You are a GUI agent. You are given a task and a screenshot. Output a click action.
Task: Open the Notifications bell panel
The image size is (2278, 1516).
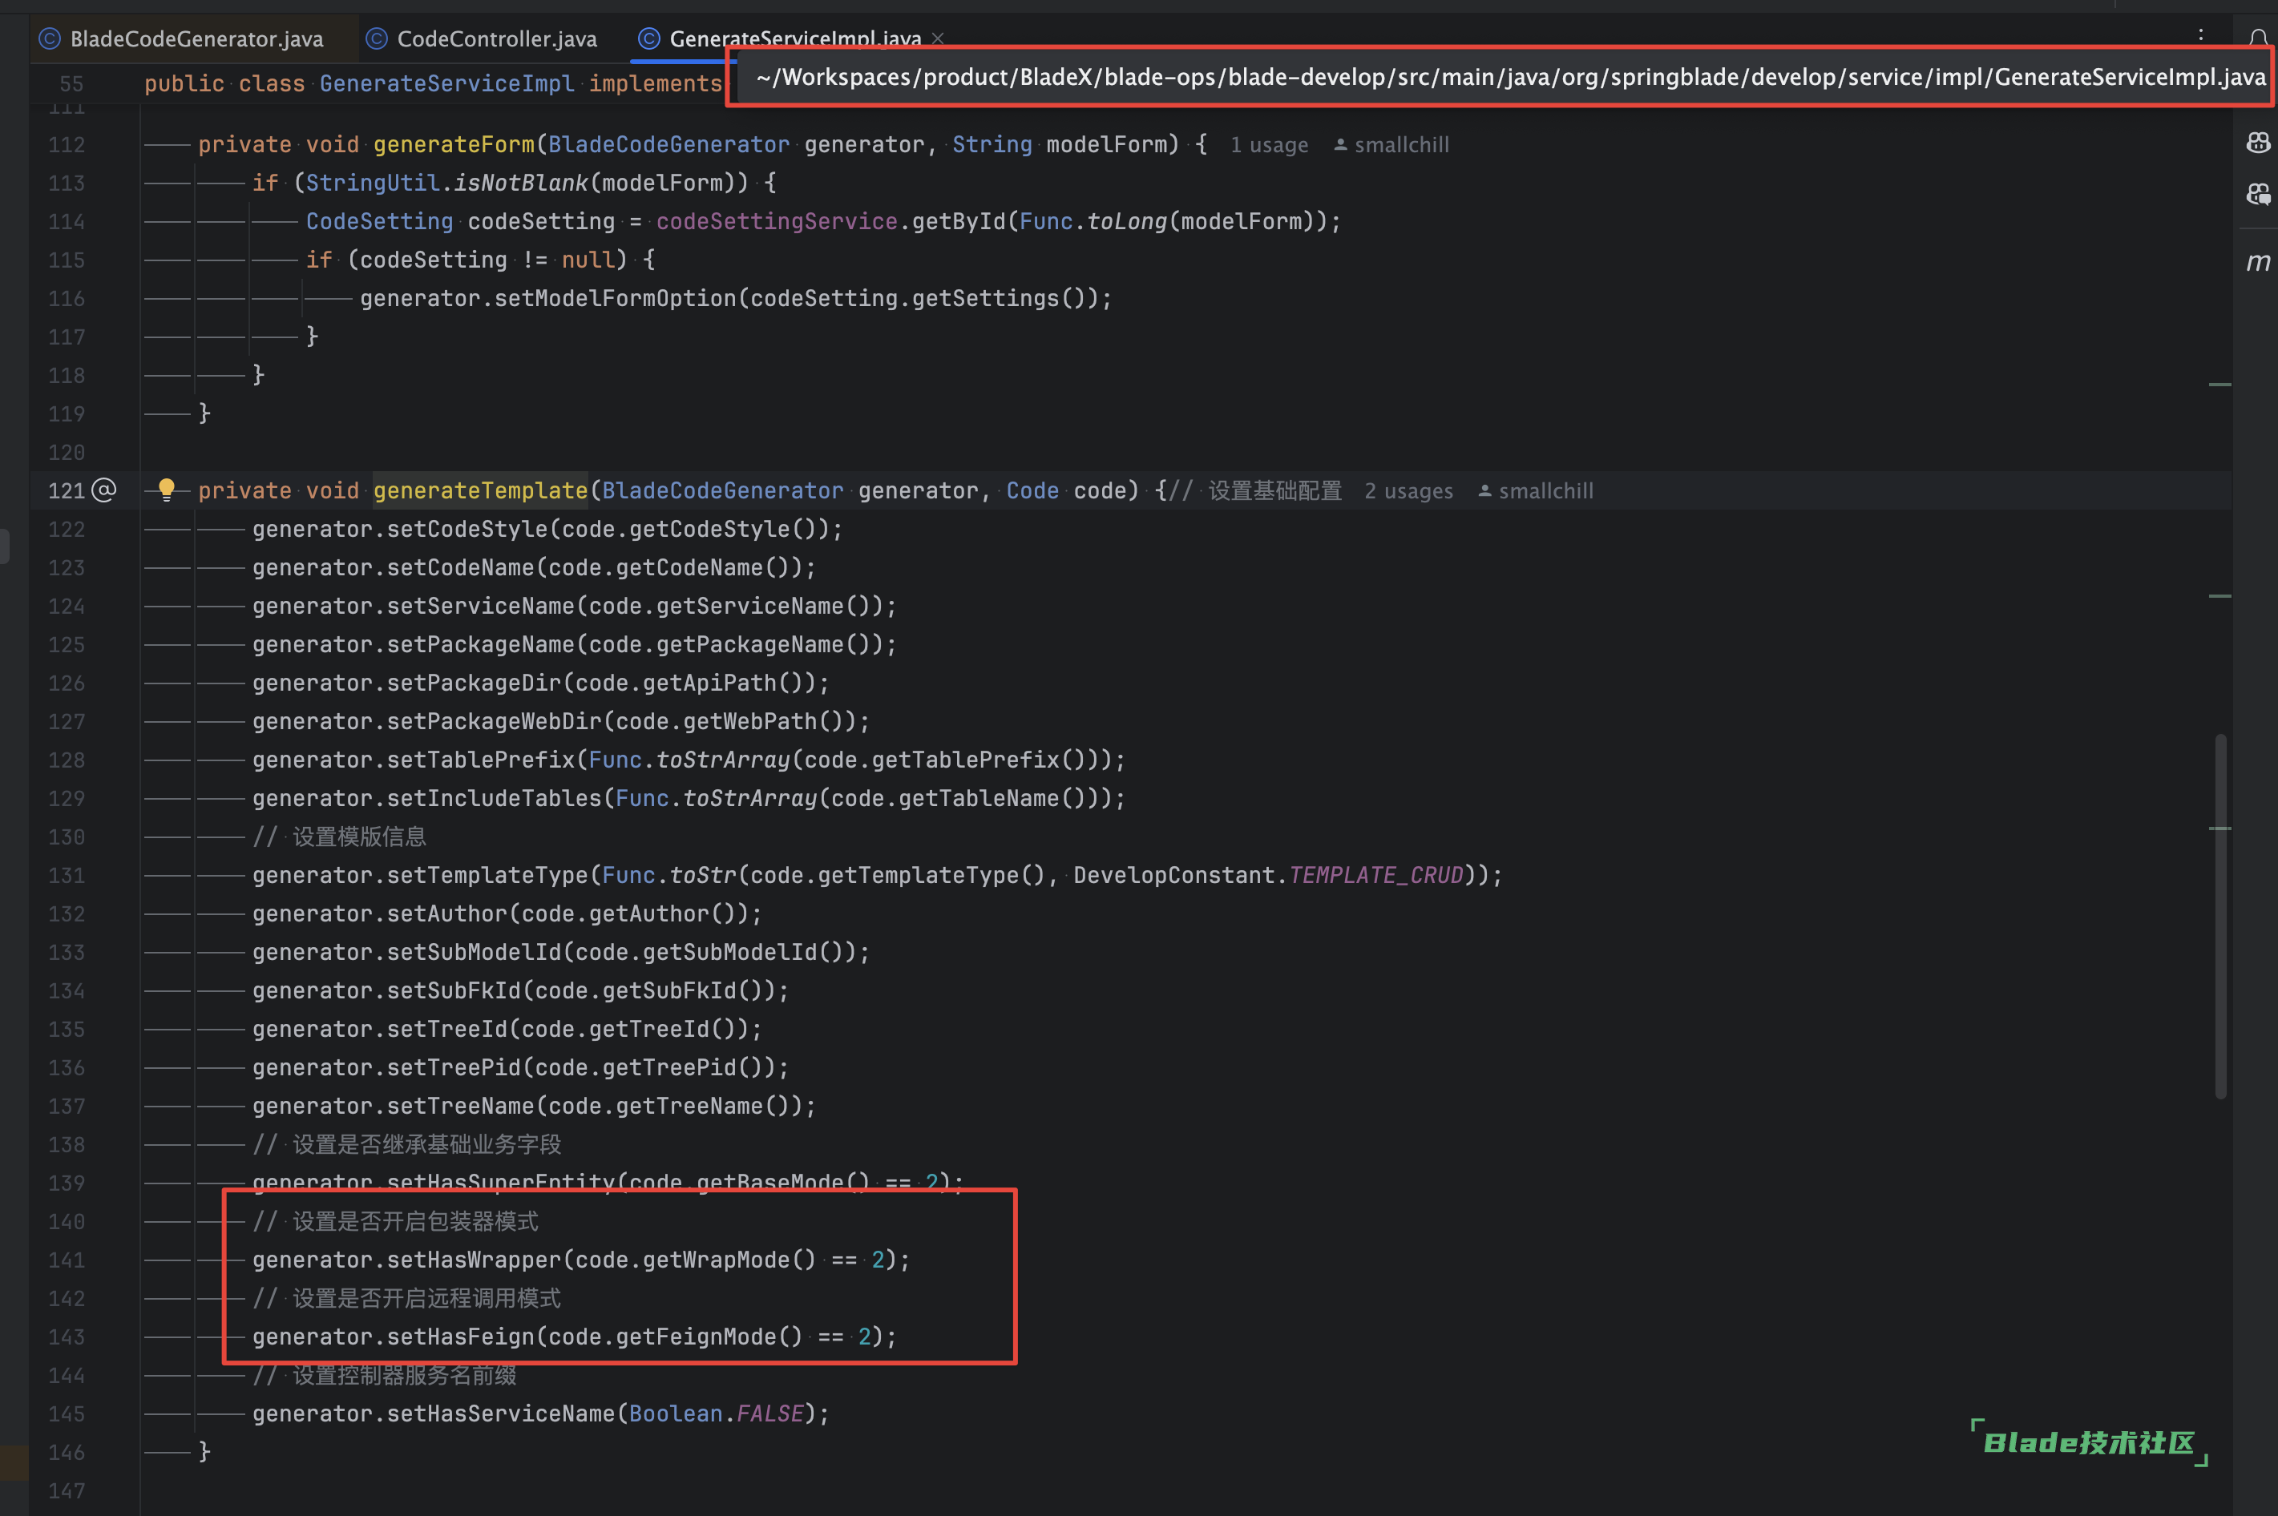(x=2258, y=38)
